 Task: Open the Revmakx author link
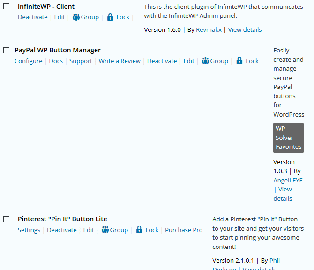pyautogui.click(x=209, y=30)
